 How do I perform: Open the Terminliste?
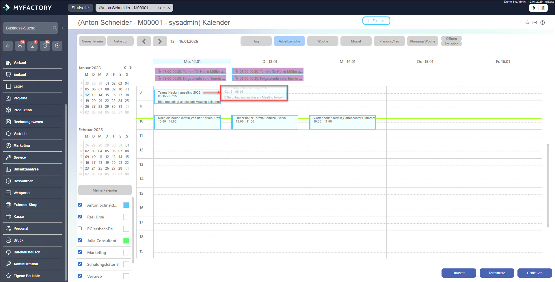coord(497,273)
